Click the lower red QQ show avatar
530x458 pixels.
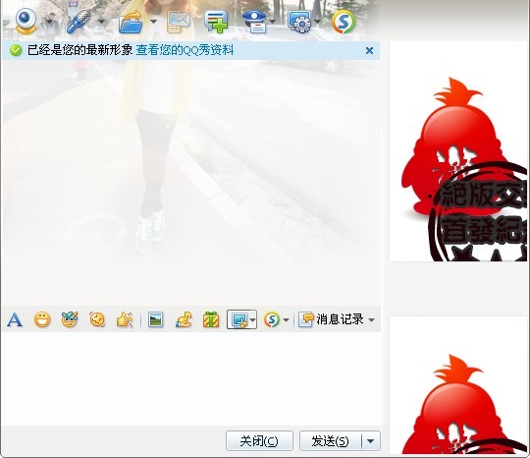pos(458,385)
